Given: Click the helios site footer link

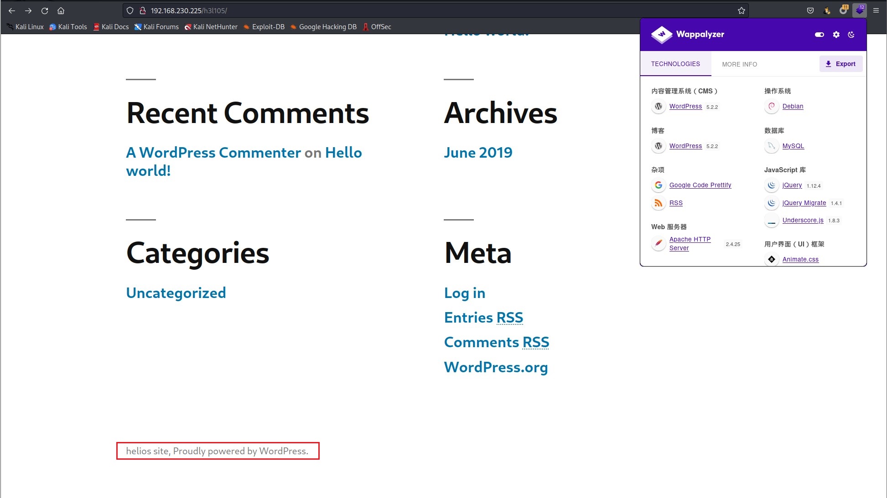Looking at the screenshot, I should click(x=147, y=451).
